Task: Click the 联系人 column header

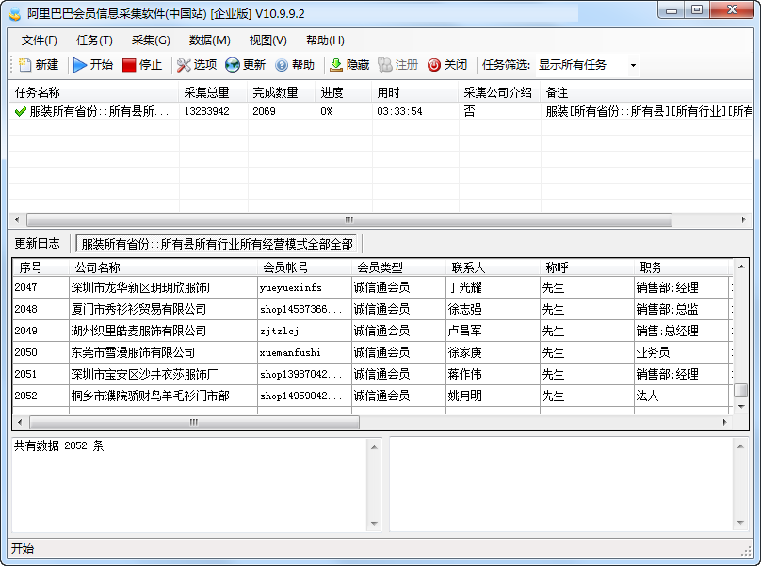Action: (493, 267)
